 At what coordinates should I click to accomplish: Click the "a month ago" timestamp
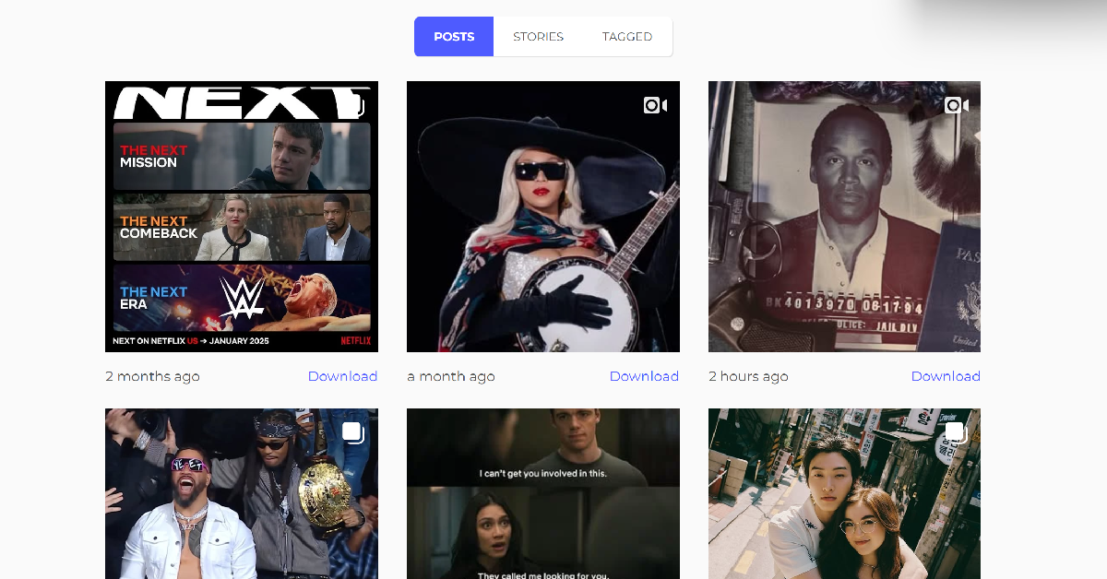tap(451, 376)
